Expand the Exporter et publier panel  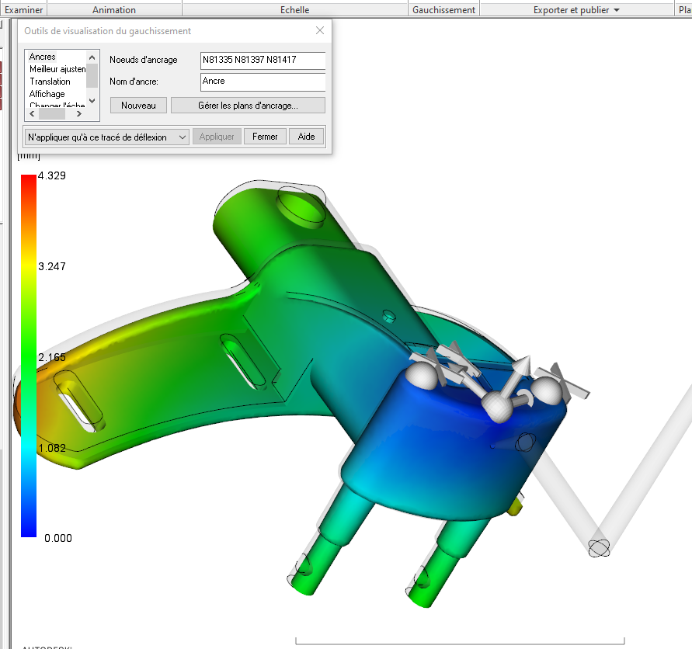(576, 10)
